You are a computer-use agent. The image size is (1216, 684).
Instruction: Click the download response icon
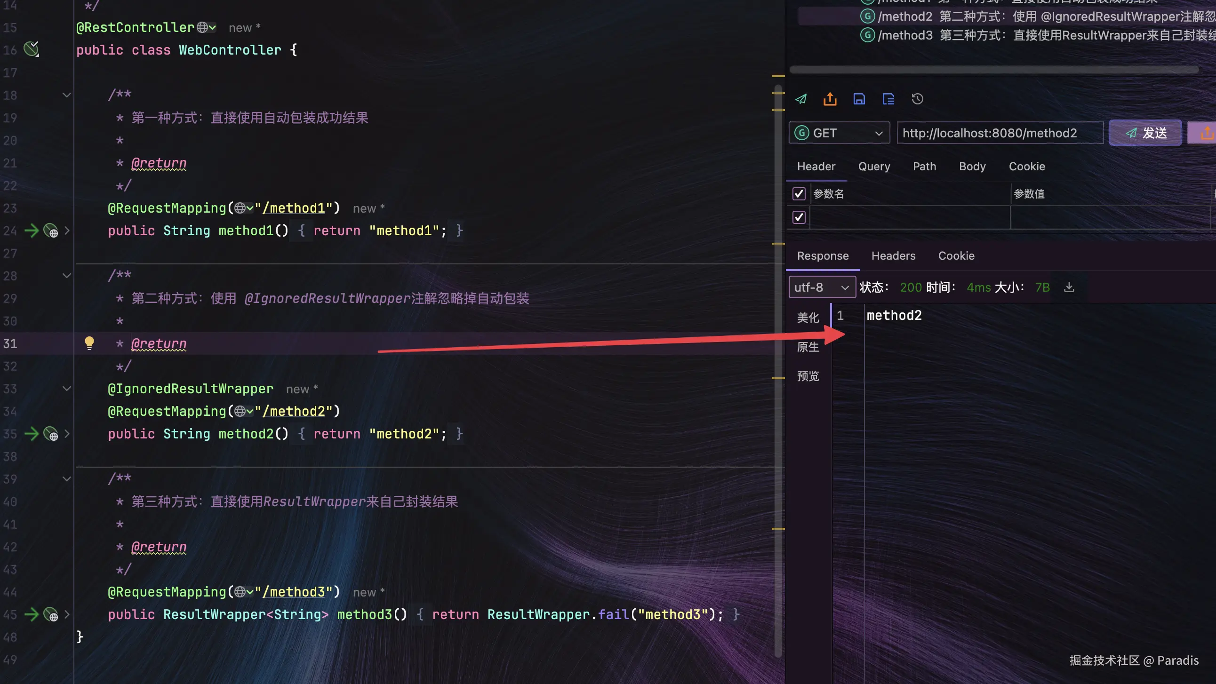pyautogui.click(x=1069, y=287)
